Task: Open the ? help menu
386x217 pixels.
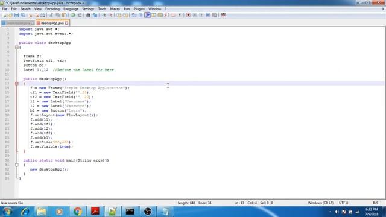Action: (x=166, y=9)
